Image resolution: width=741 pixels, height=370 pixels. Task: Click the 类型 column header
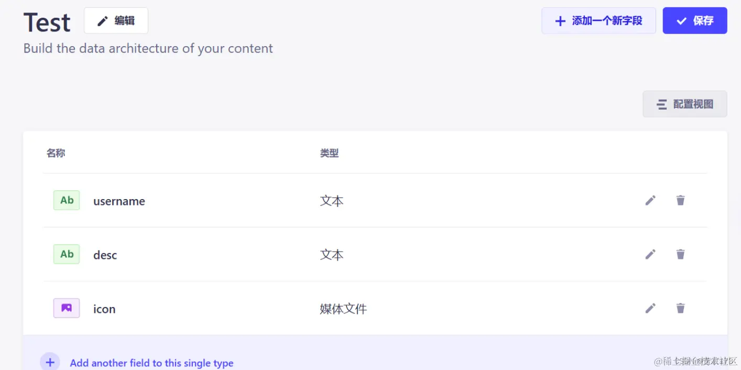pos(329,153)
